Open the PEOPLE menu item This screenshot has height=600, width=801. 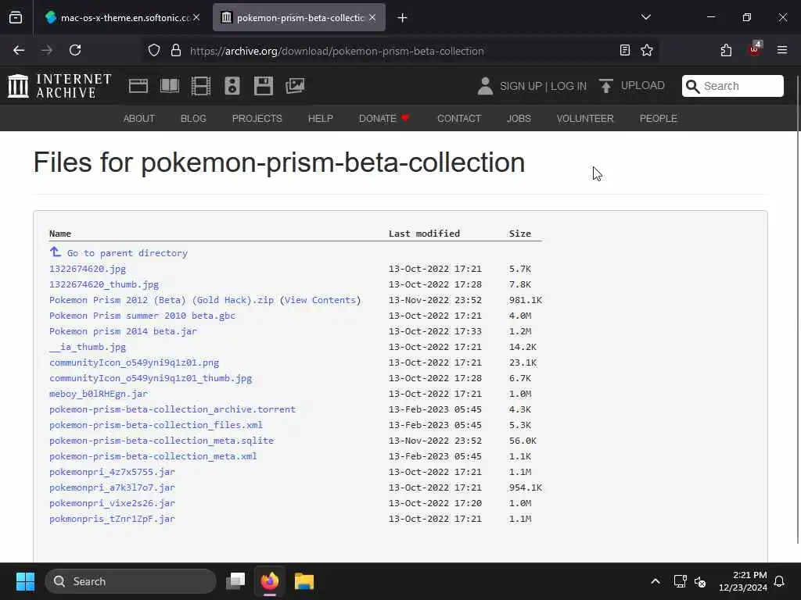(x=659, y=119)
